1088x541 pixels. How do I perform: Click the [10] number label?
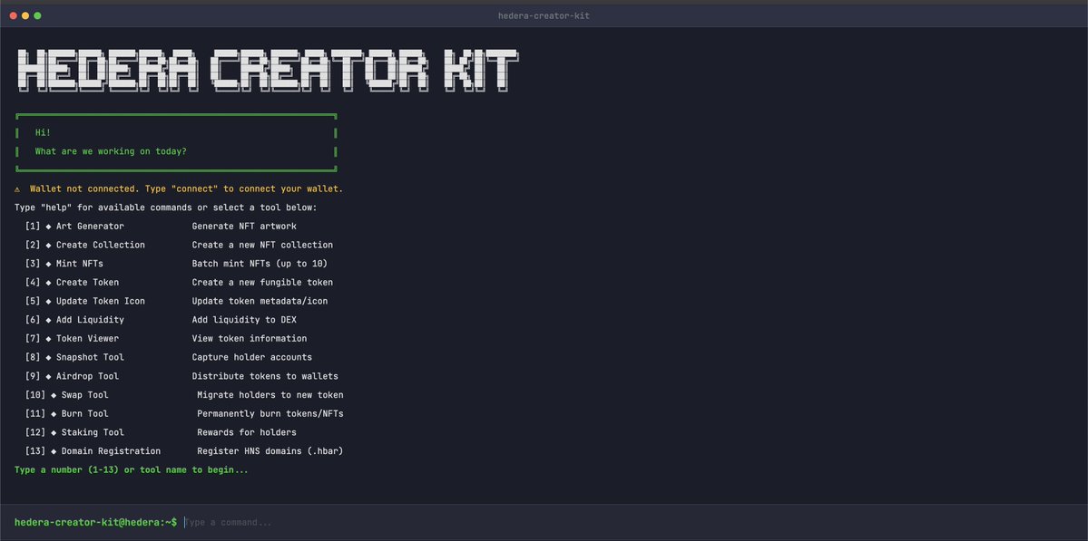(35, 395)
